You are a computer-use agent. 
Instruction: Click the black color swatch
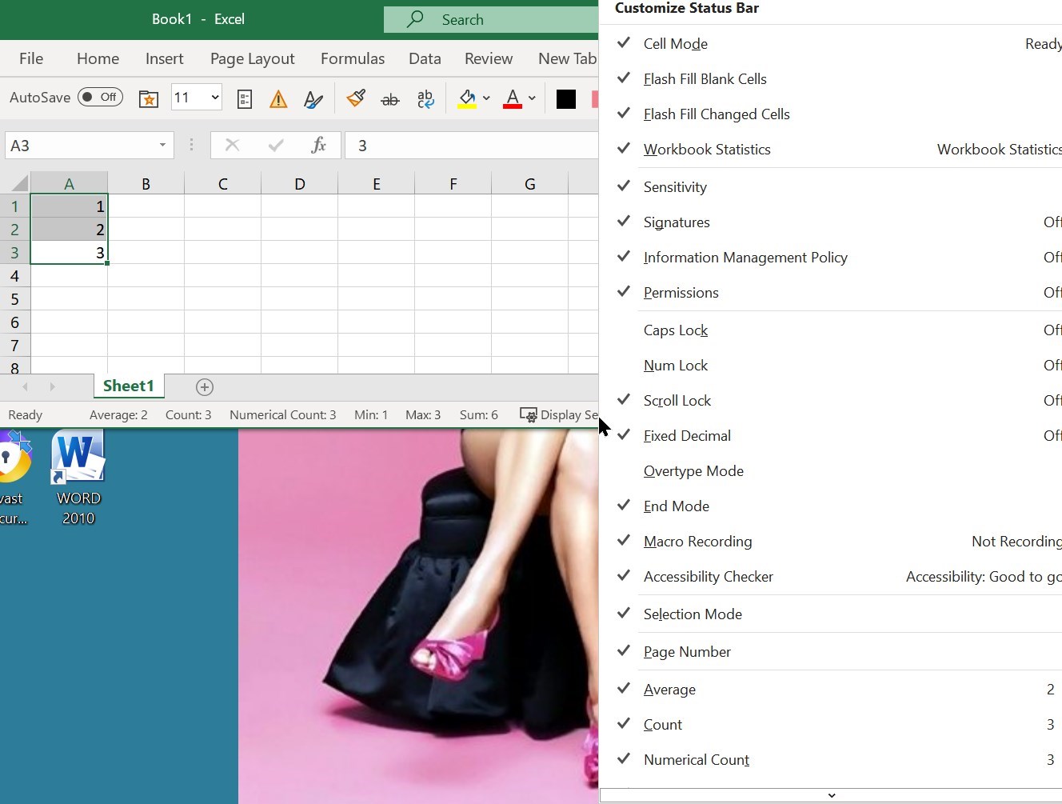(x=566, y=98)
